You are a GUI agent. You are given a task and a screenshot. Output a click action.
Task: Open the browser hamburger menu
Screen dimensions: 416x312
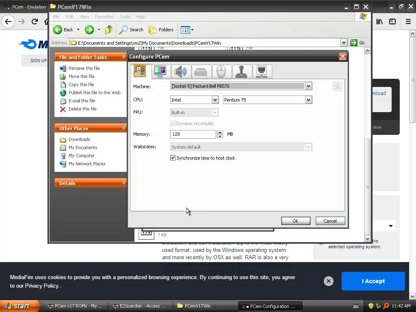click(x=408, y=22)
